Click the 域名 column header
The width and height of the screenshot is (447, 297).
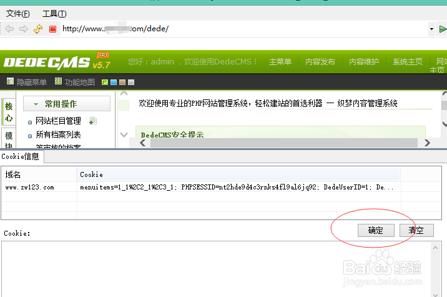point(39,174)
